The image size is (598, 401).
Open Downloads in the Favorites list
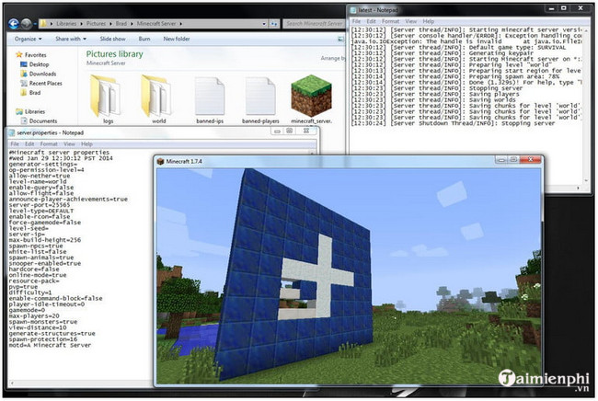(x=38, y=74)
